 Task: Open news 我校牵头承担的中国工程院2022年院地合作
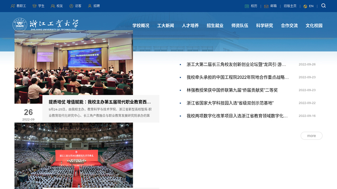[238, 77]
